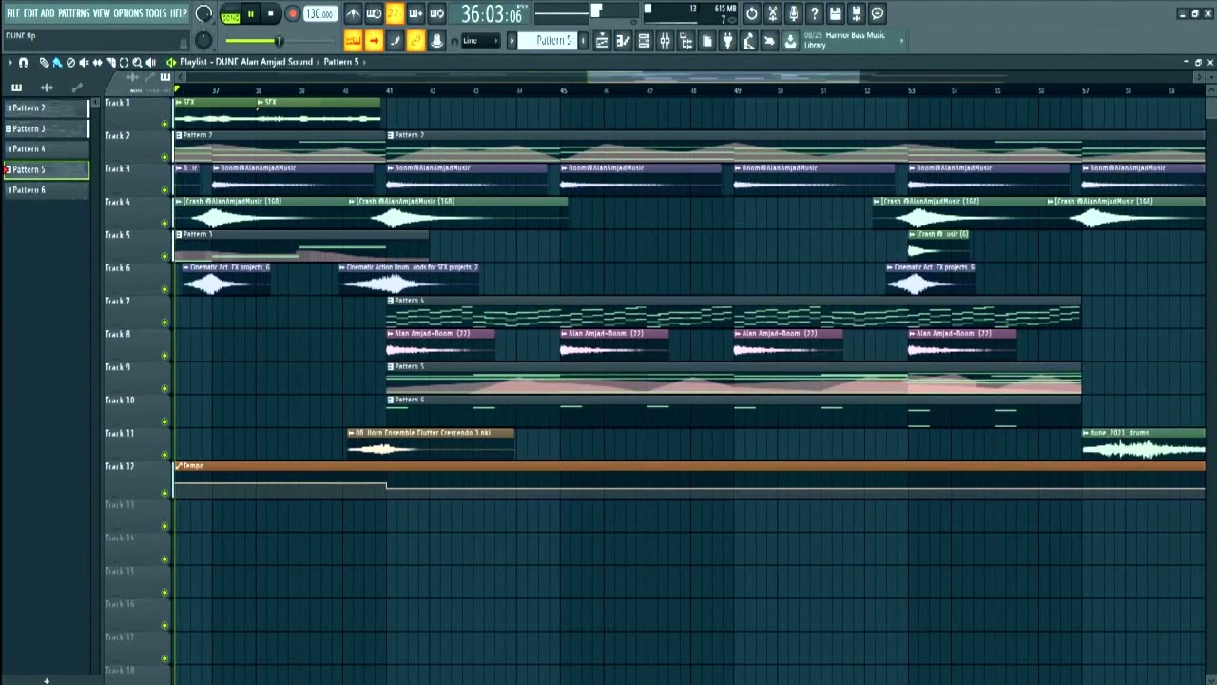This screenshot has height=685, width=1217.
Task: Toggle wait for input to start playing
Action: point(374,13)
